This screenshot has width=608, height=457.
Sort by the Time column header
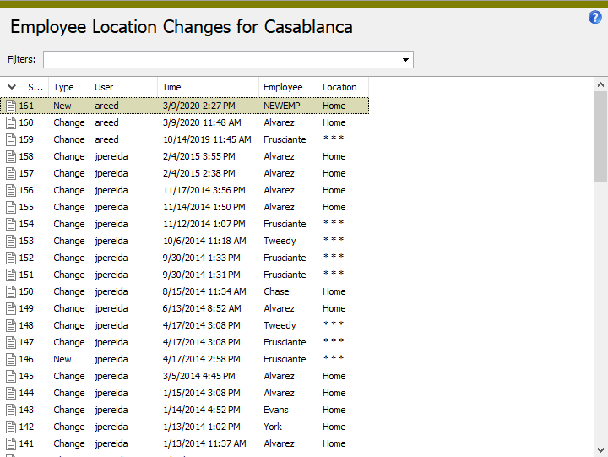[171, 87]
